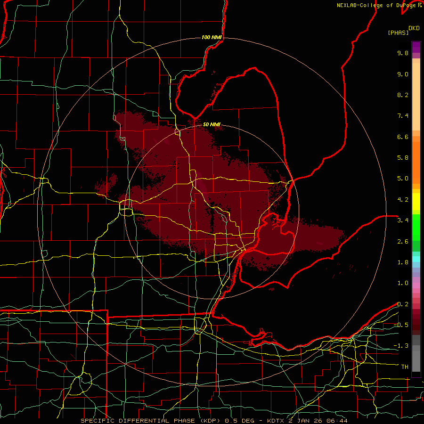Click the -0.5 value on the scale
Image resolution: width=424 pixels, height=424 pixels.
401,325
